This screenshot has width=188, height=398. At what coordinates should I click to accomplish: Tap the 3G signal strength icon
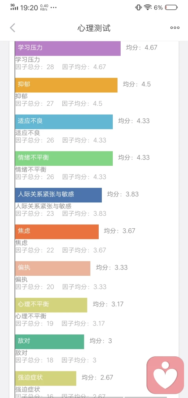point(14,7)
